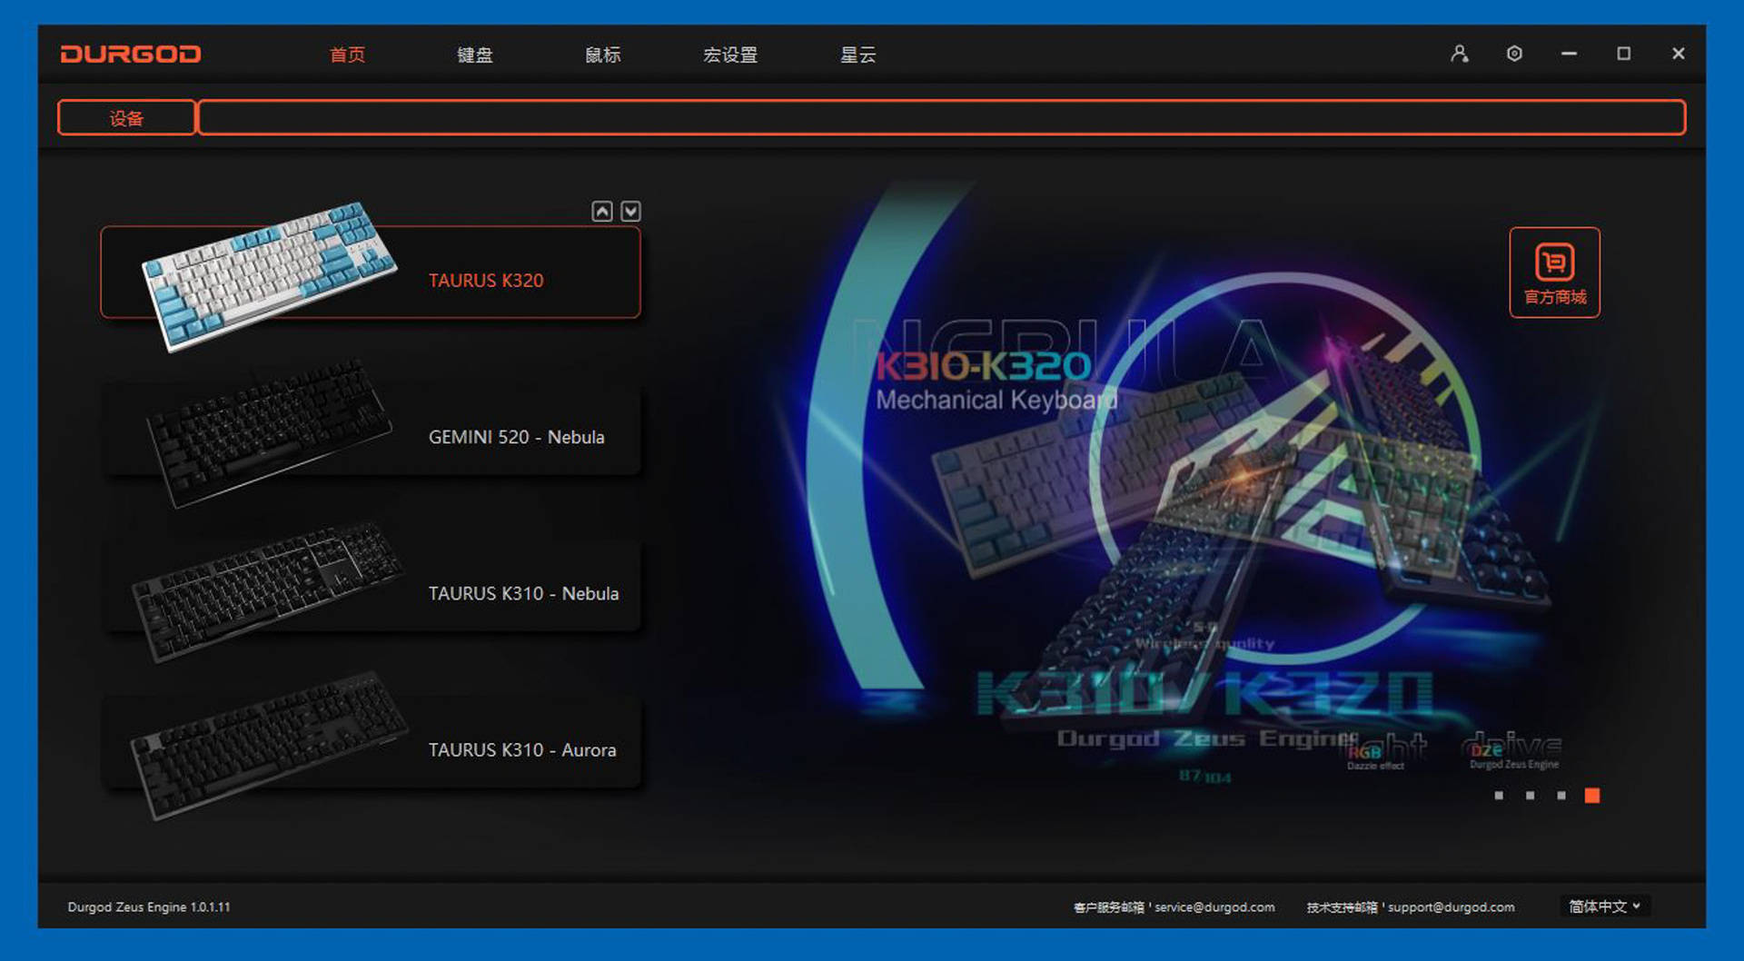This screenshot has width=1744, height=961.
Task: Open the 星云 tab
Action: click(858, 54)
